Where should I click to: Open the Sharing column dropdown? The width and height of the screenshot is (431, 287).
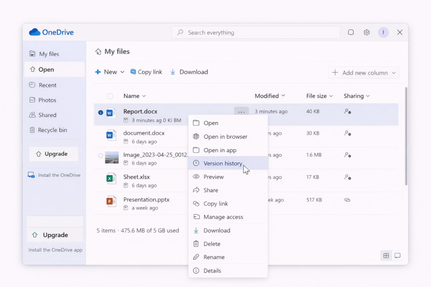click(368, 96)
